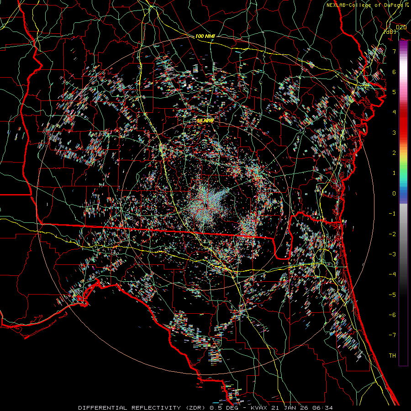Click the scale value -5 label
411x411 pixels.
[x=392, y=295]
